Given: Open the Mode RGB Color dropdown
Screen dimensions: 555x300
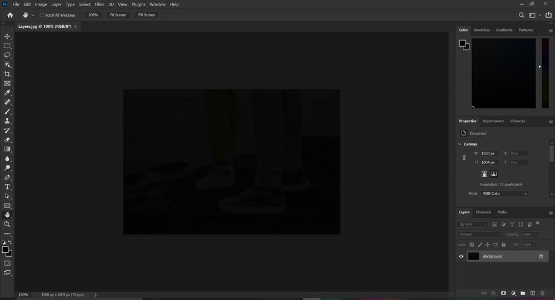Looking at the screenshot, I should (x=504, y=193).
